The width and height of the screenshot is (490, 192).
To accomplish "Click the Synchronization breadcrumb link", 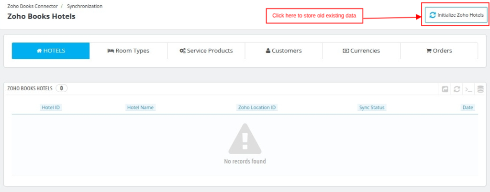I will [85, 6].
